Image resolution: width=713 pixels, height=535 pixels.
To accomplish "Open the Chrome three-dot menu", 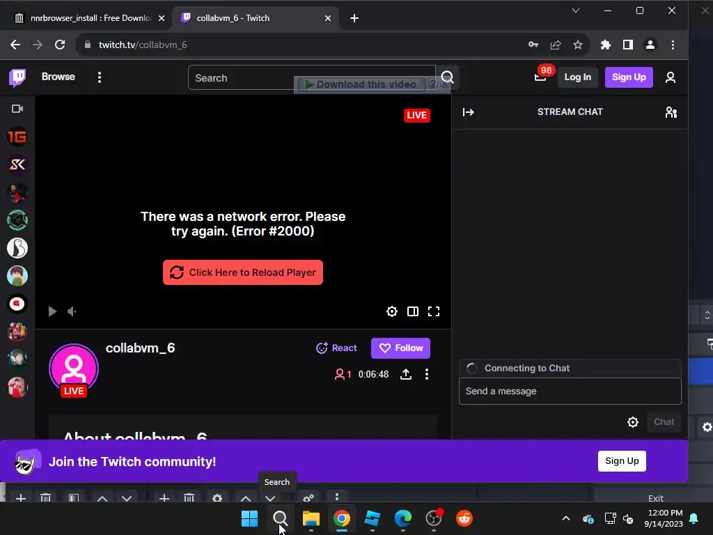I will [x=673, y=45].
